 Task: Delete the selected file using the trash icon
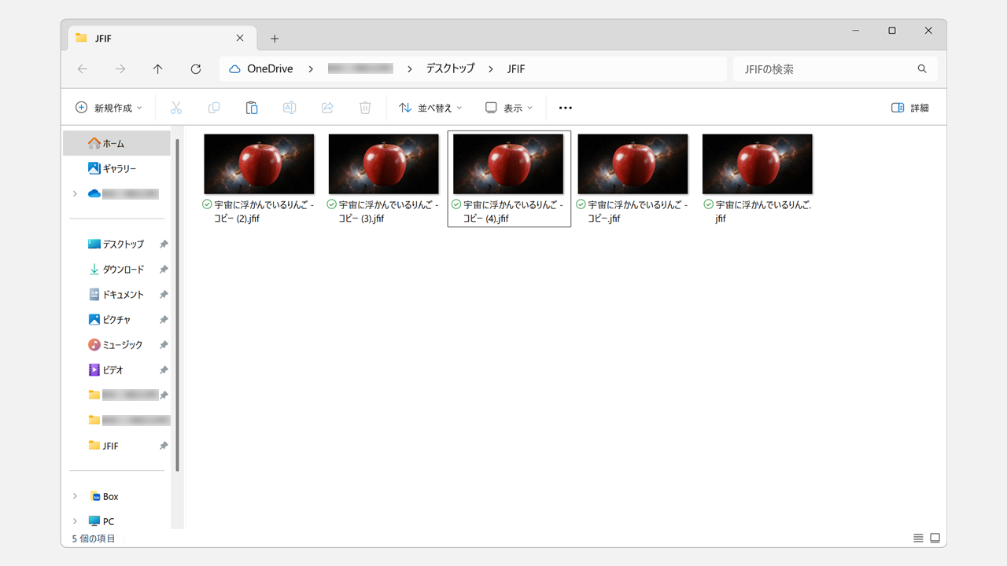pos(365,107)
